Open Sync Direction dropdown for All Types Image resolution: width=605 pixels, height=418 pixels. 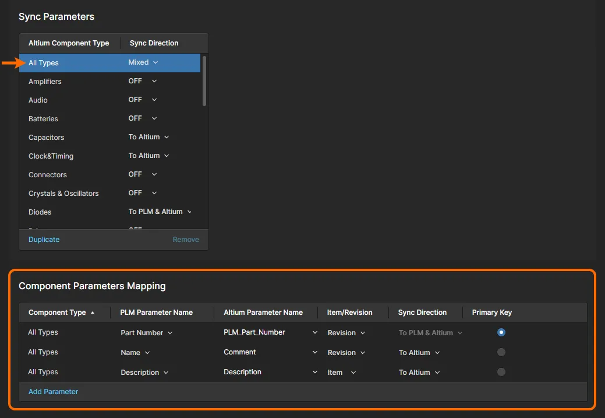point(143,62)
